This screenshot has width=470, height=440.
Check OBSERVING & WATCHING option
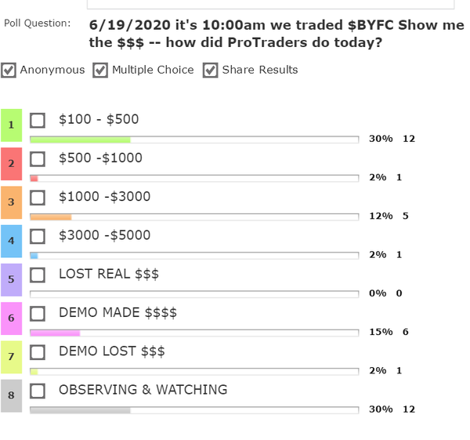coord(37,390)
